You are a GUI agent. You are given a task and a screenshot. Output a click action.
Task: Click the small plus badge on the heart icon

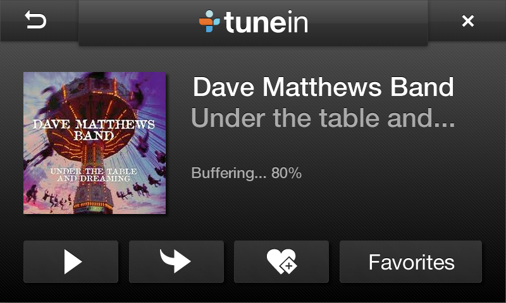(289, 266)
